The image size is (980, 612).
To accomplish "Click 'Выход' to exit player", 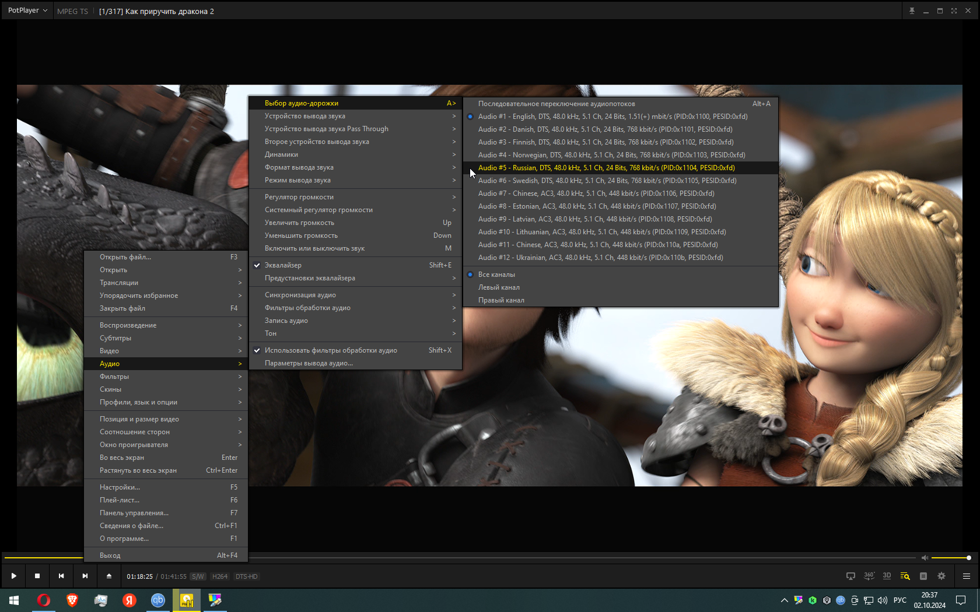I will coord(166,555).
